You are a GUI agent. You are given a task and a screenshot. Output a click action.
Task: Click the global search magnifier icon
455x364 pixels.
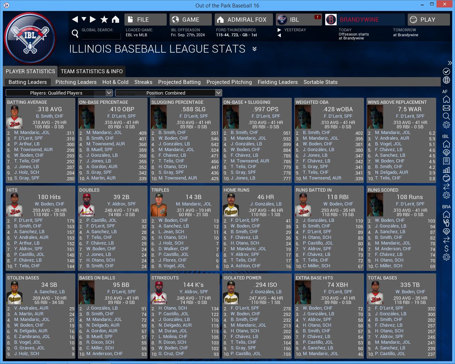pos(75,33)
